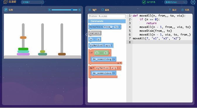Image resolution: width=197 pixels, height=108 pixels.
Task: Click the gray return block
Action: (95, 33)
